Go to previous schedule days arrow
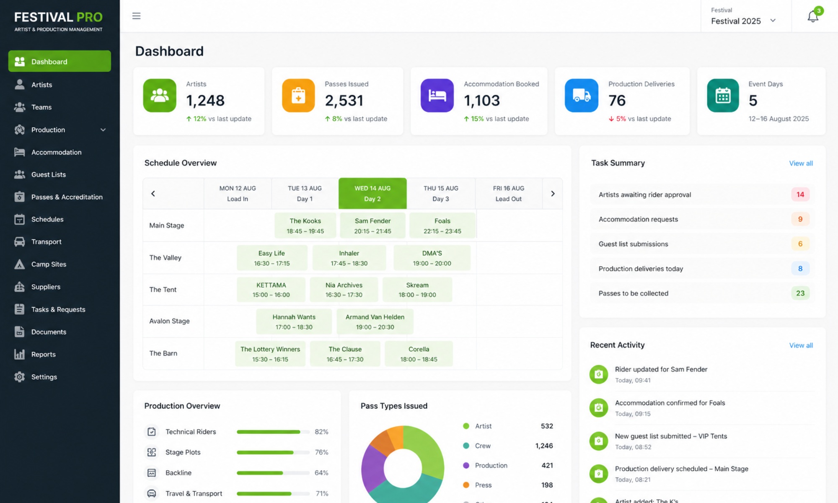 click(153, 194)
